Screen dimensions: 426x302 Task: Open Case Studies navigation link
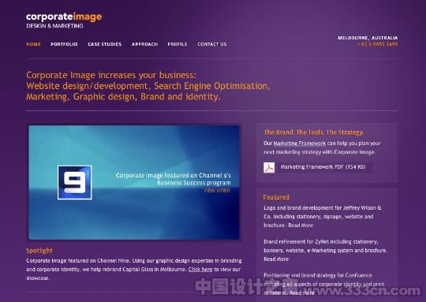click(x=105, y=44)
